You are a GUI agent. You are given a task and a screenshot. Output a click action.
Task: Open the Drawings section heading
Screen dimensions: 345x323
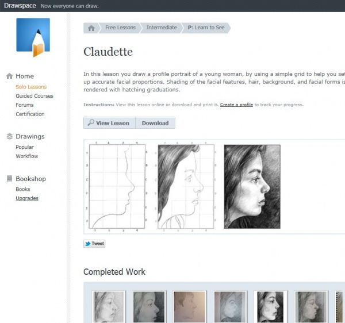click(30, 136)
